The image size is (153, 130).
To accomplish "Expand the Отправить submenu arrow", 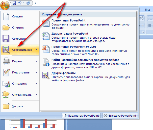I will pyautogui.click(x=36, y=84).
